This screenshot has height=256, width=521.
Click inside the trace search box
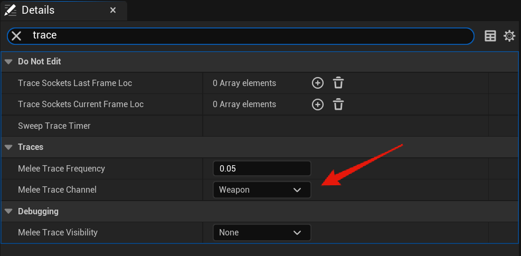pyautogui.click(x=248, y=36)
